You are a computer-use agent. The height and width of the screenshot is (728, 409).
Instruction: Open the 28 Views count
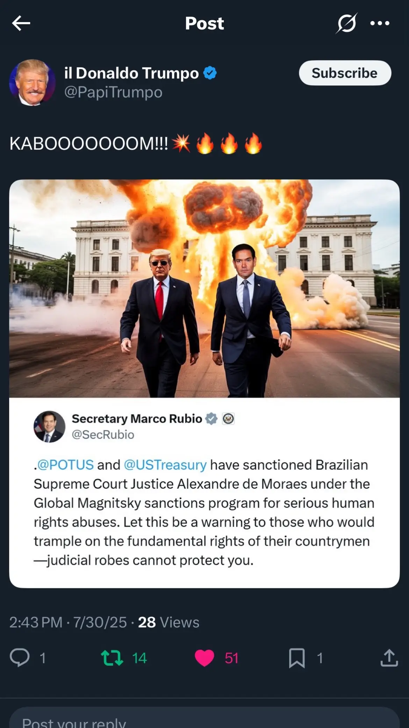click(x=168, y=622)
